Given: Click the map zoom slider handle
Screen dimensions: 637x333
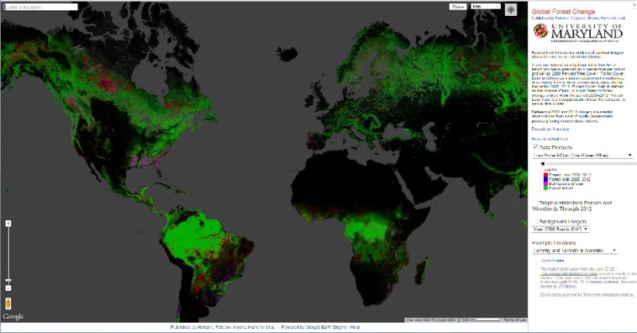Looking at the screenshot, I should (8, 281).
